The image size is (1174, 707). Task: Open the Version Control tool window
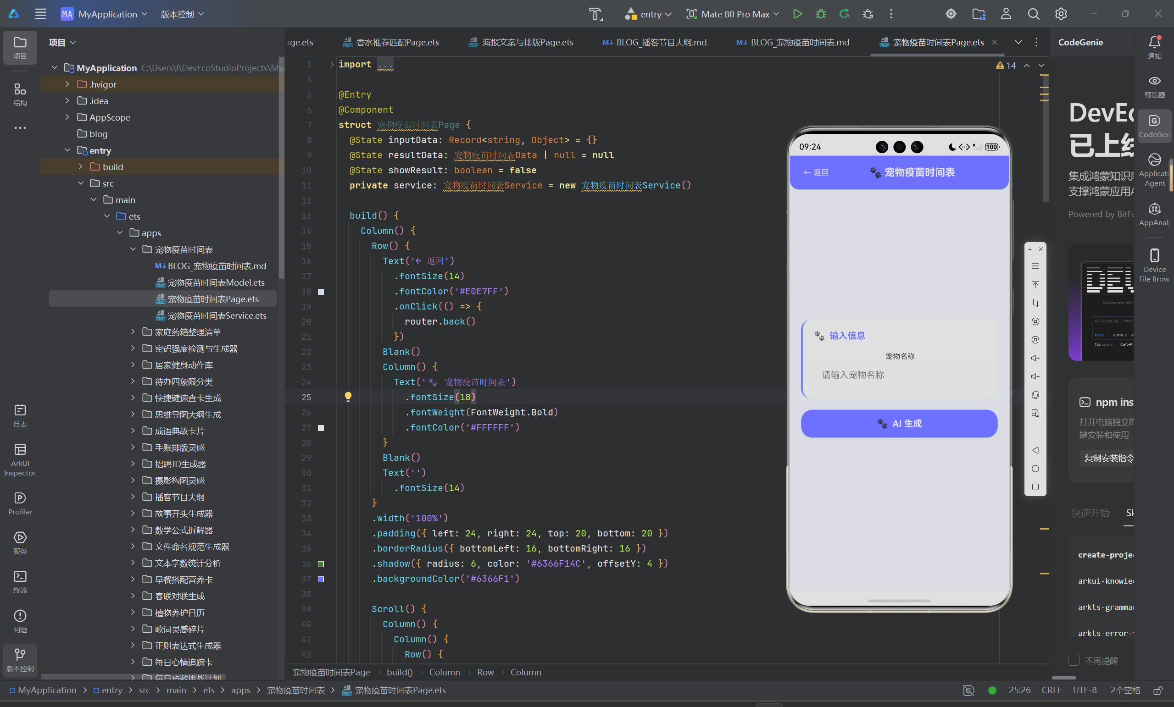coord(20,660)
